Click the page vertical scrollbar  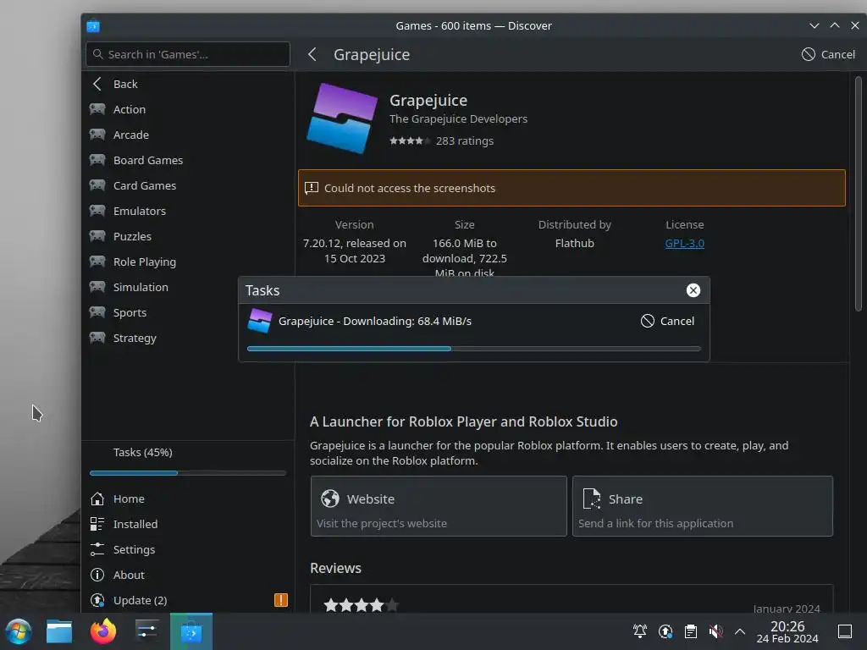tap(859, 194)
